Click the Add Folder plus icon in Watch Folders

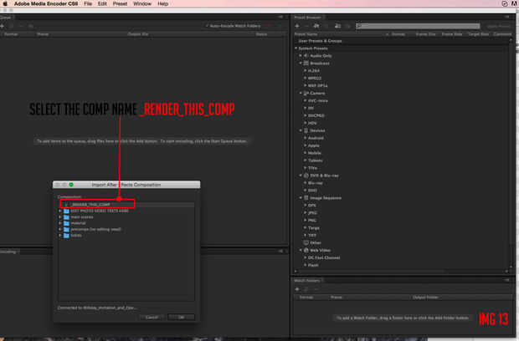pyautogui.click(x=297, y=289)
